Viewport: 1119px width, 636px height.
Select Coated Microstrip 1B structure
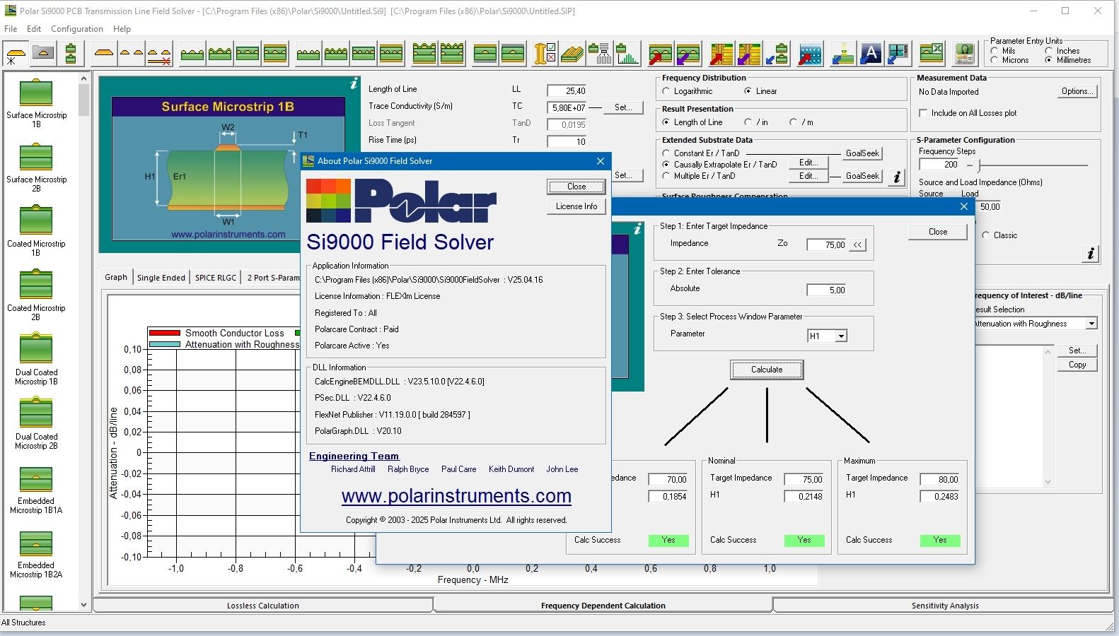tap(36, 231)
